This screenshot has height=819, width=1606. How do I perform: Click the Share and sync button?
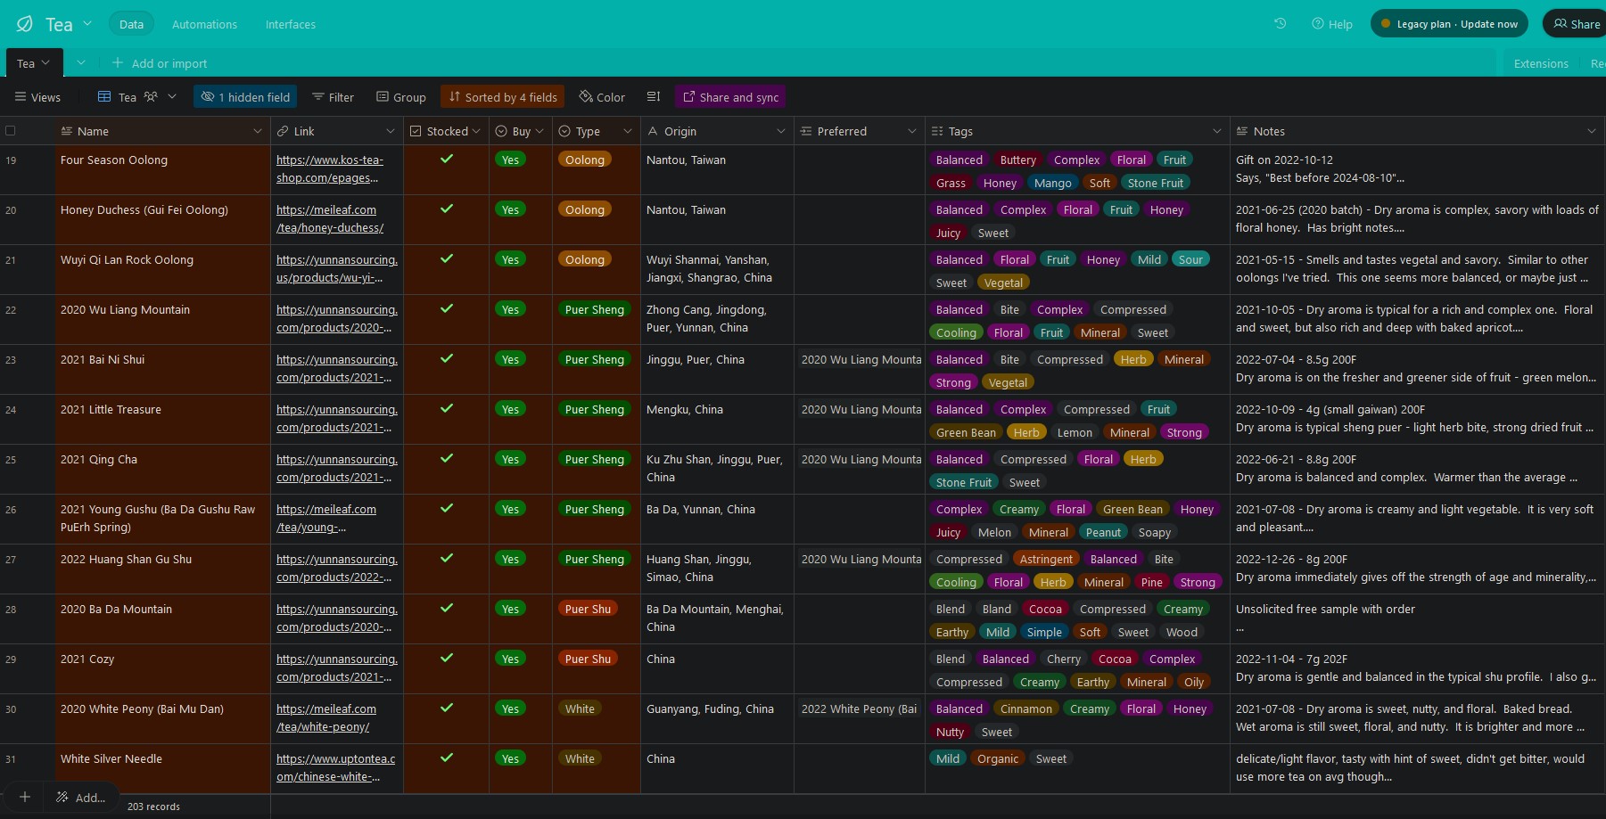point(730,97)
